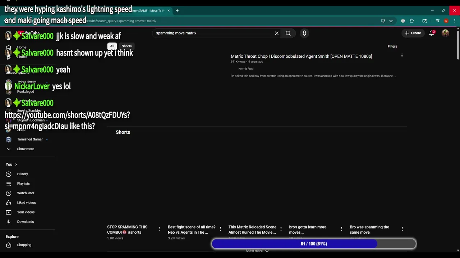Open Best fight scene of all time short
This screenshot has width=460, height=258.
[x=192, y=230]
